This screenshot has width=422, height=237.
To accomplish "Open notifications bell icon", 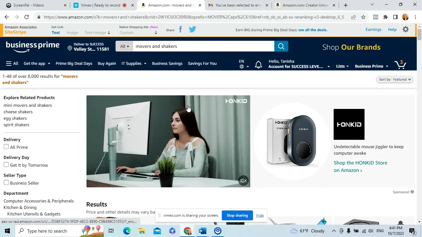I will 259,64.
